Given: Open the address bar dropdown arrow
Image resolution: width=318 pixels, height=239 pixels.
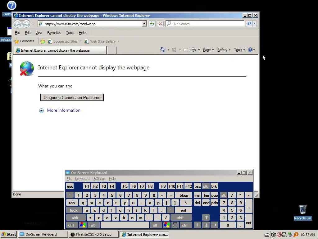Looking at the screenshot, I should click(x=144, y=24).
